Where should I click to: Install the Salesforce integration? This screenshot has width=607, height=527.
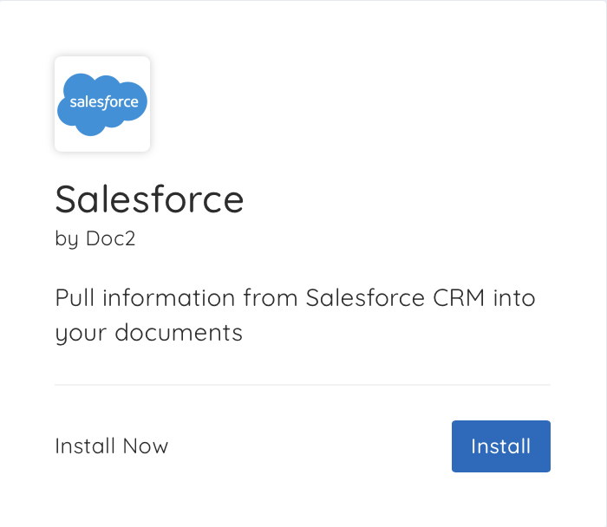(501, 446)
